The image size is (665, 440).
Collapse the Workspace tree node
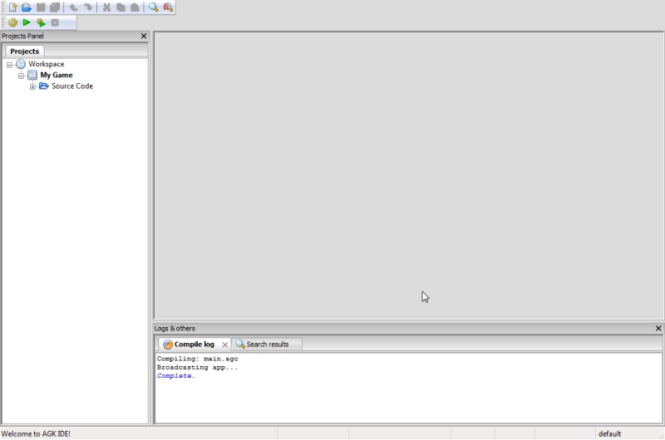pyautogui.click(x=9, y=65)
